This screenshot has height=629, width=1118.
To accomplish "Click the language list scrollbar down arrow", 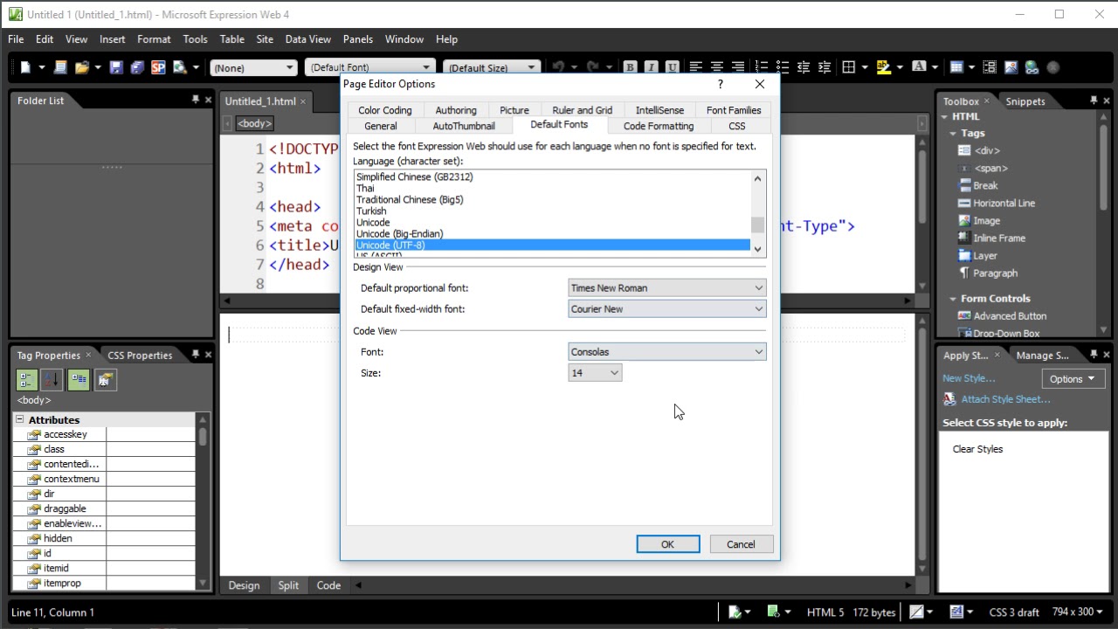I will (x=757, y=248).
